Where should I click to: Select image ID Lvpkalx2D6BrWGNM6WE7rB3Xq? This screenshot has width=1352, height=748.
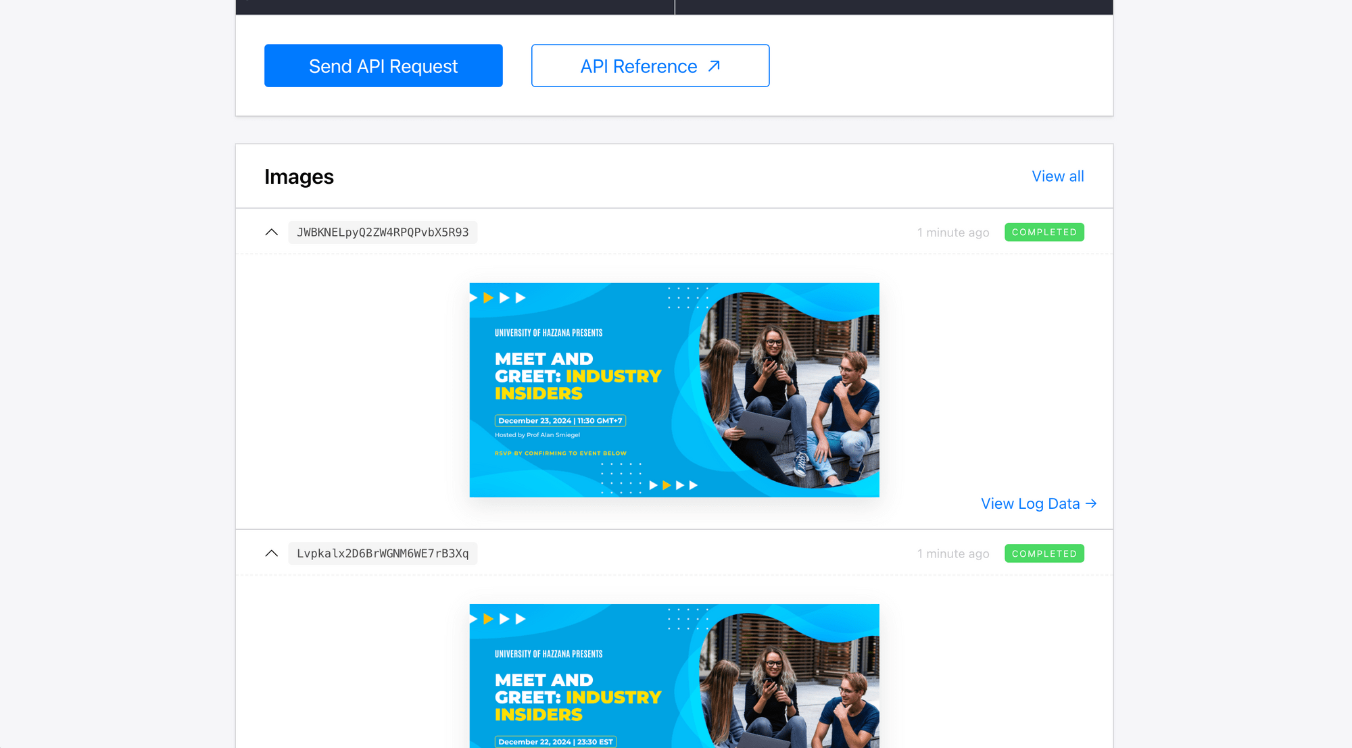383,553
